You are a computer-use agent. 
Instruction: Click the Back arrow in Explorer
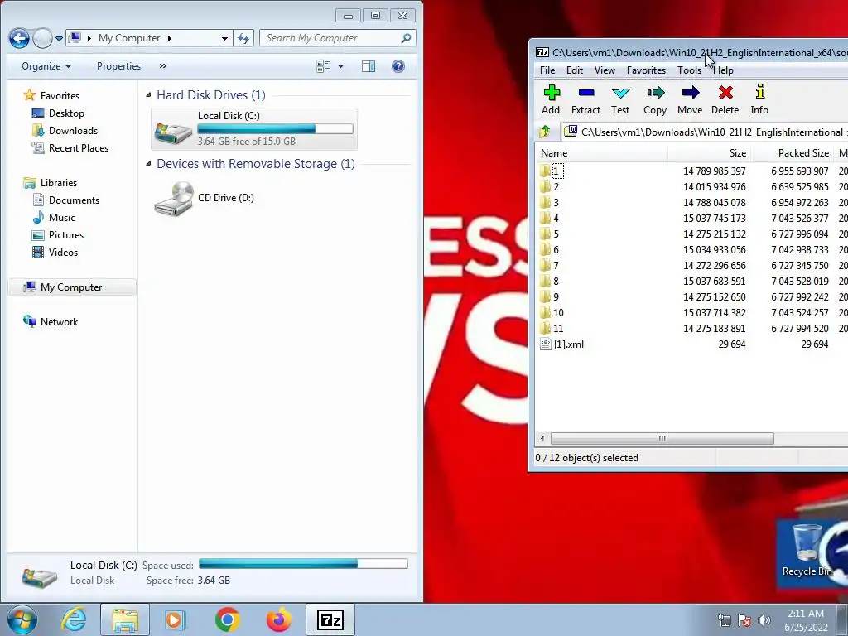point(20,38)
